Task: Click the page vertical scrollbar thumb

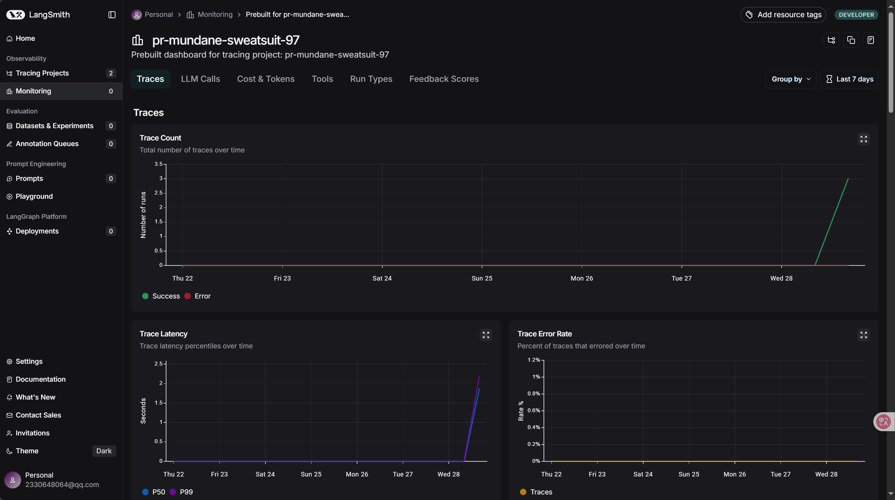Action: (x=891, y=63)
